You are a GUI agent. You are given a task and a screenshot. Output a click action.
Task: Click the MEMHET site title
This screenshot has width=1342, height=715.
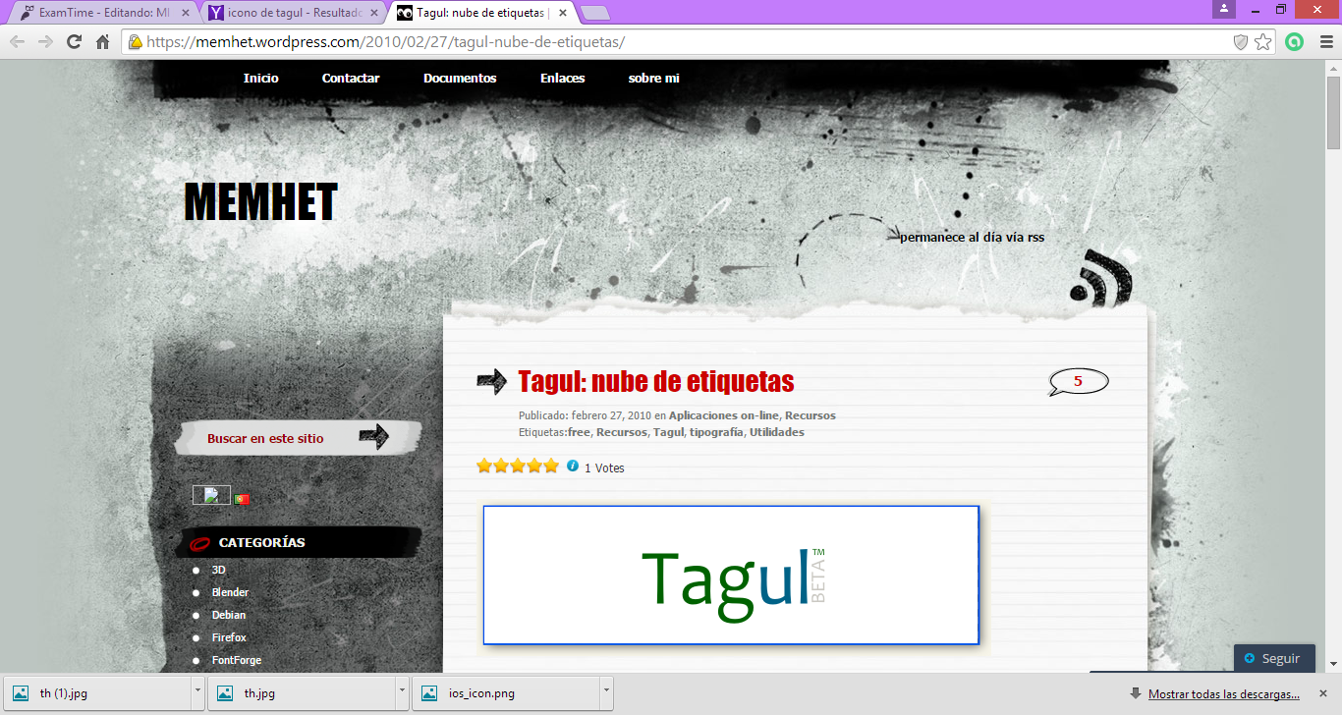tap(260, 202)
